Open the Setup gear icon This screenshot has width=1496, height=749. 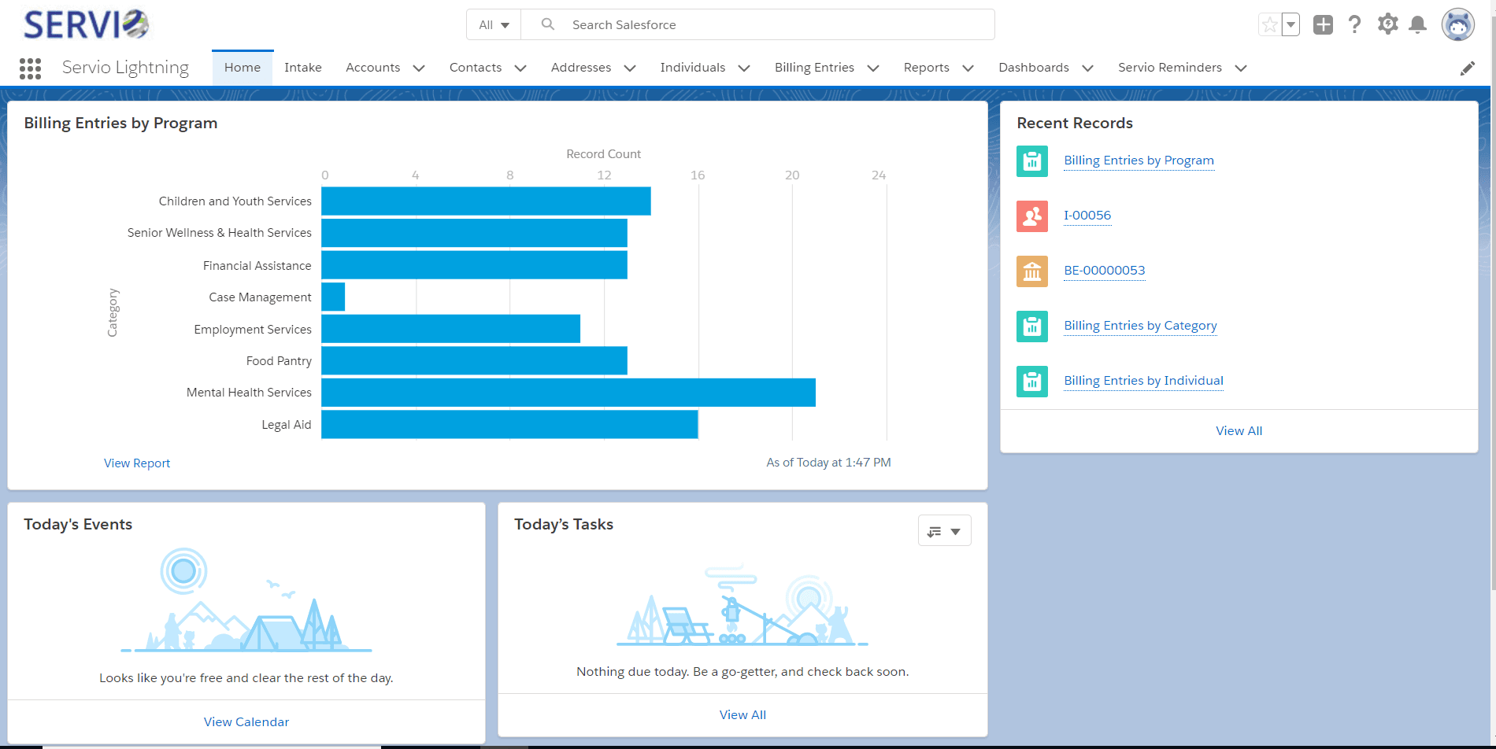[x=1387, y=24]
